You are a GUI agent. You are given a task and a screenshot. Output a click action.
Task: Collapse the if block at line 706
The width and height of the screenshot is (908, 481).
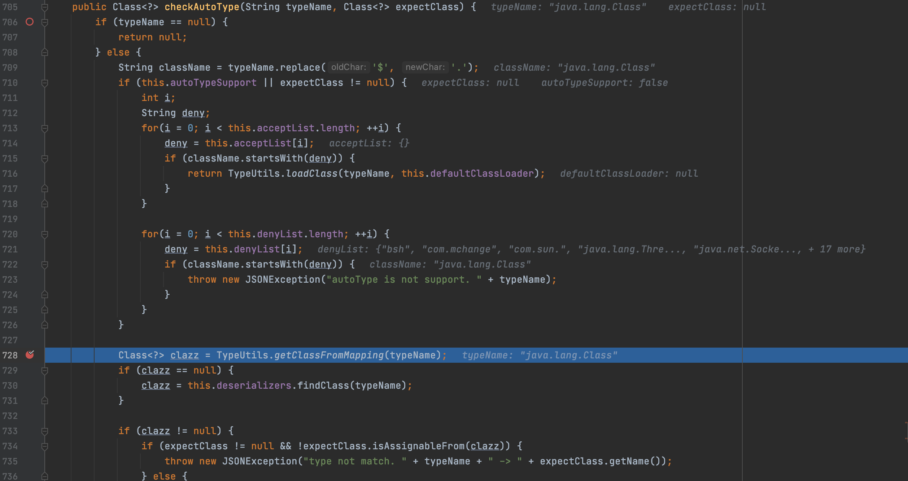[45, 22]
